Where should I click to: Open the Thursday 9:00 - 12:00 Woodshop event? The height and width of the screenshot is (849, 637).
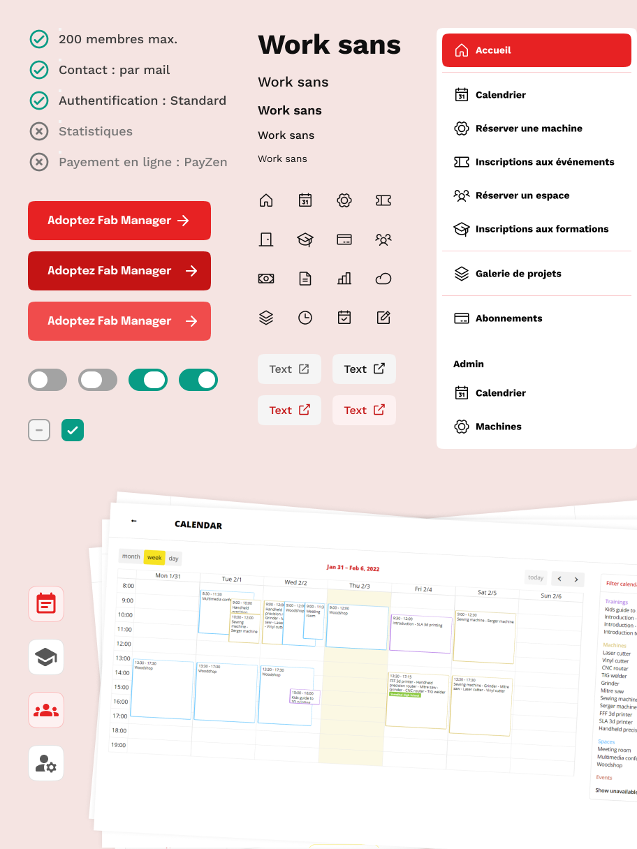[x=357, y=626]
